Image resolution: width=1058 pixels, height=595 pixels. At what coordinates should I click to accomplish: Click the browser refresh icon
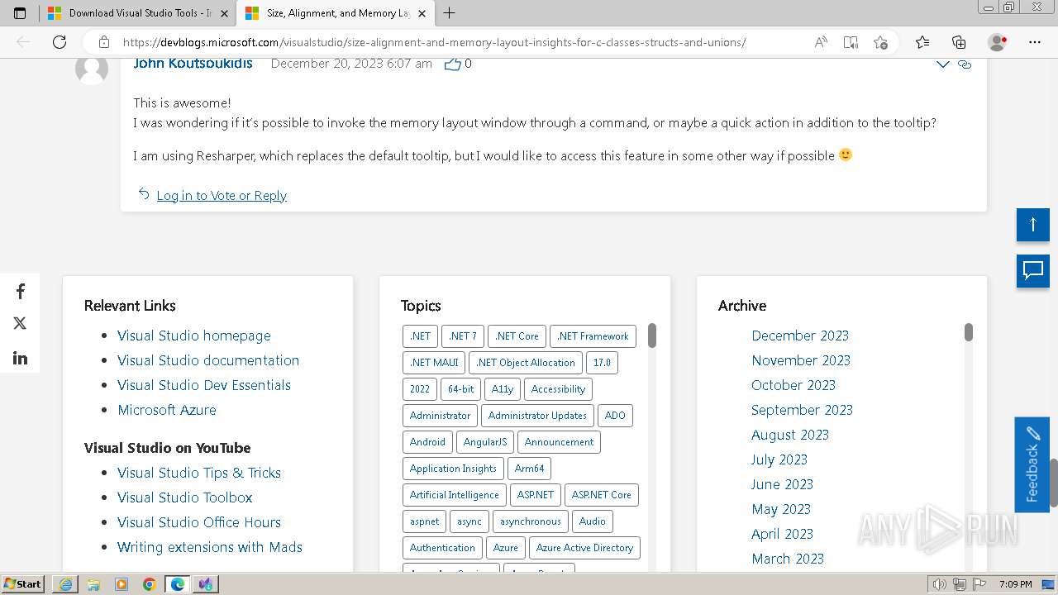click(60, 42)
